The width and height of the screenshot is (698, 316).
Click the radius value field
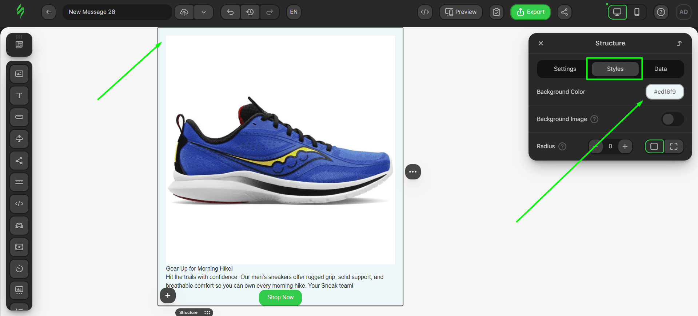click(x=610, y=146)
